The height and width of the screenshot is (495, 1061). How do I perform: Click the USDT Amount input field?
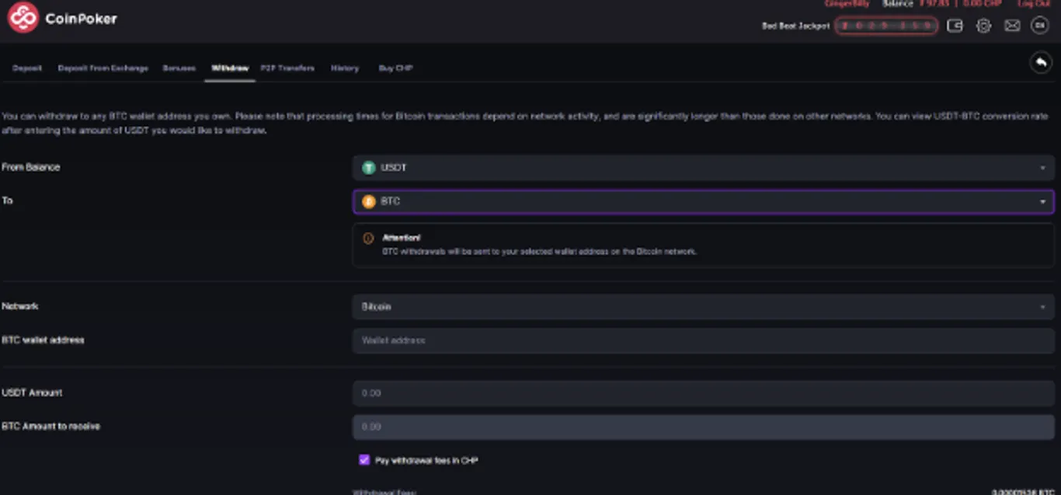(703, 393)
